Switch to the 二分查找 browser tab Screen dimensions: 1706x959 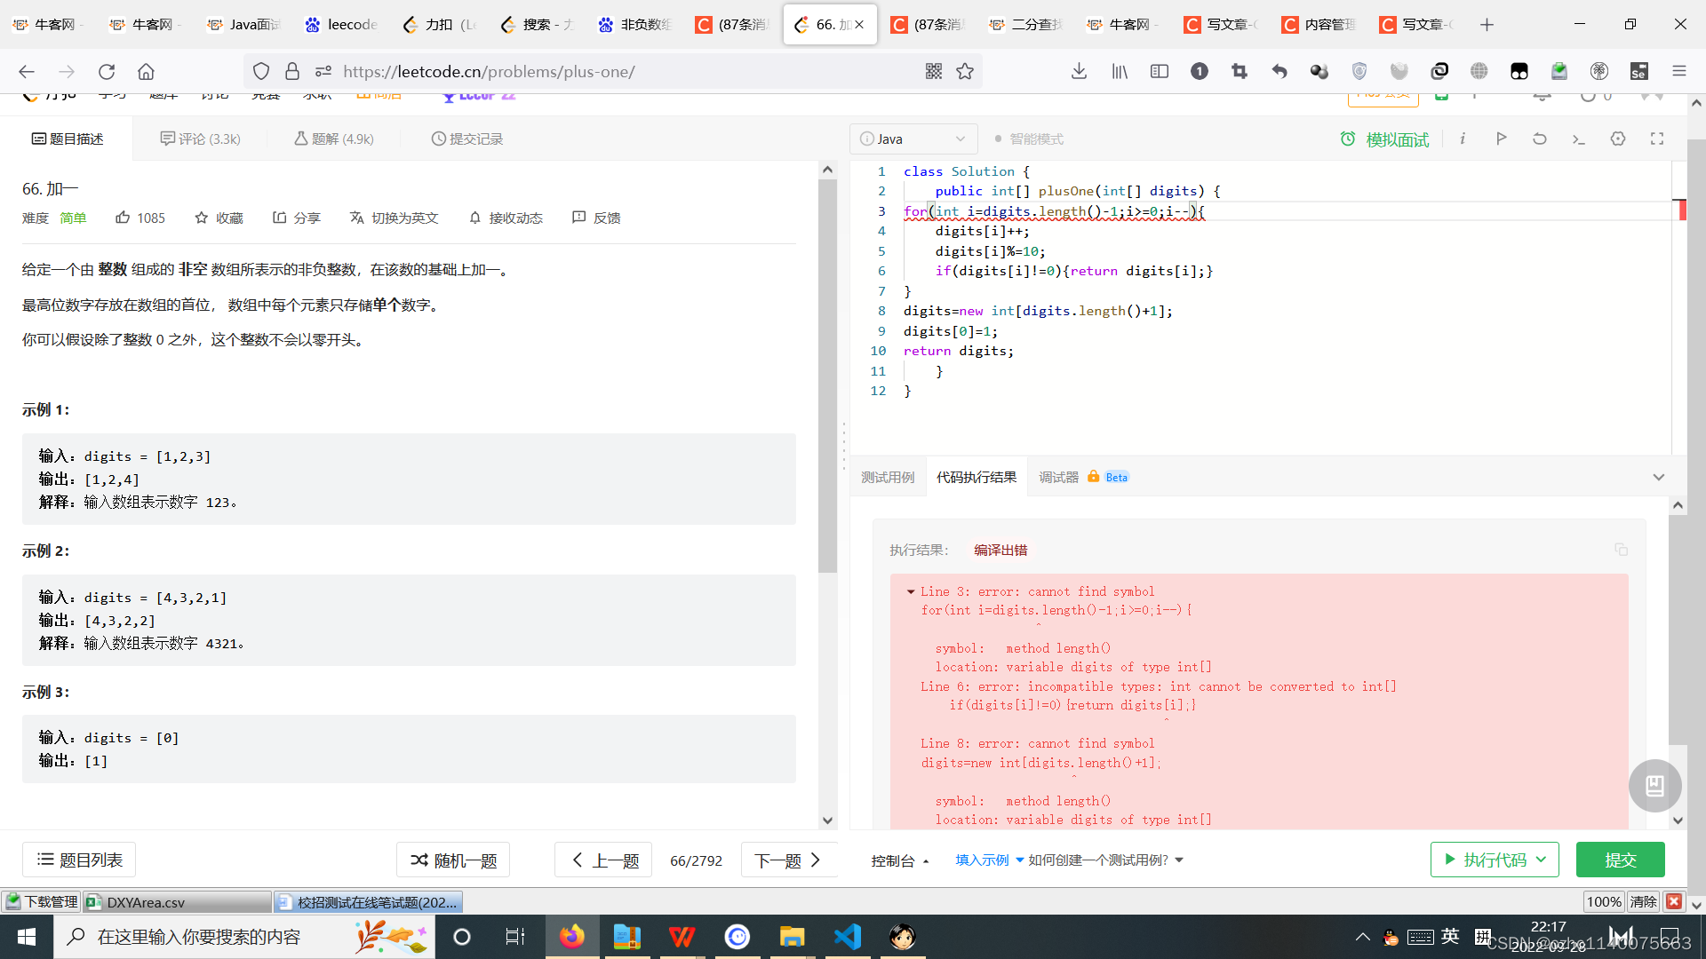pos(1026,25)
